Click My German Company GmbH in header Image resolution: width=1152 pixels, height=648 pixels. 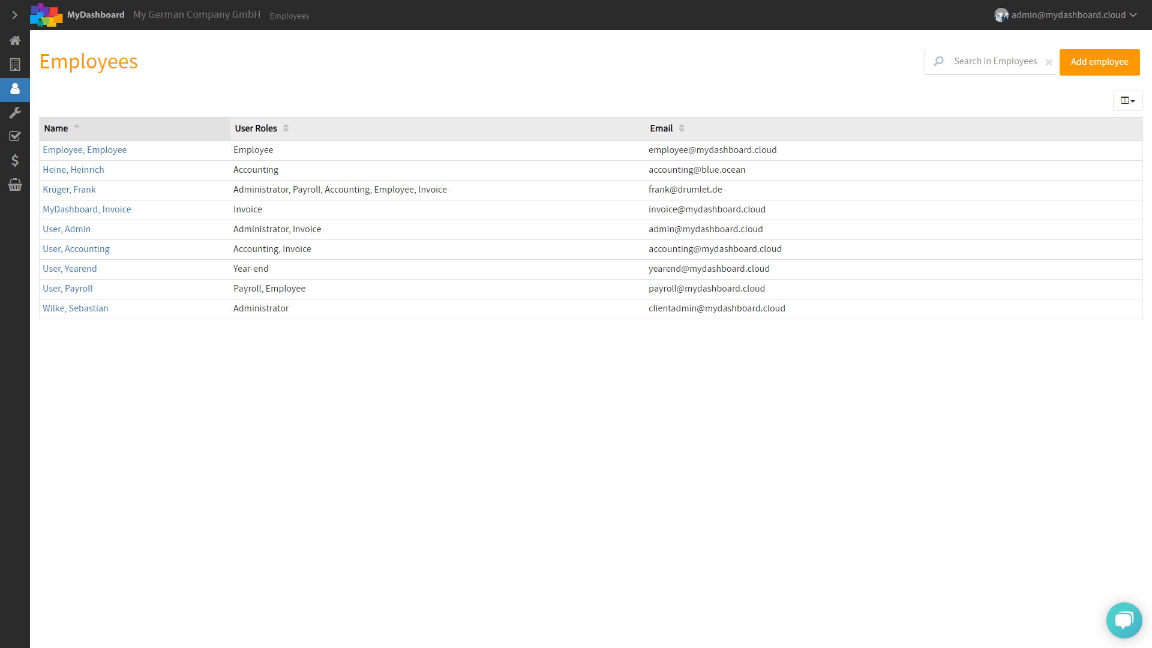pyautogui.click(x=197, y=14)
